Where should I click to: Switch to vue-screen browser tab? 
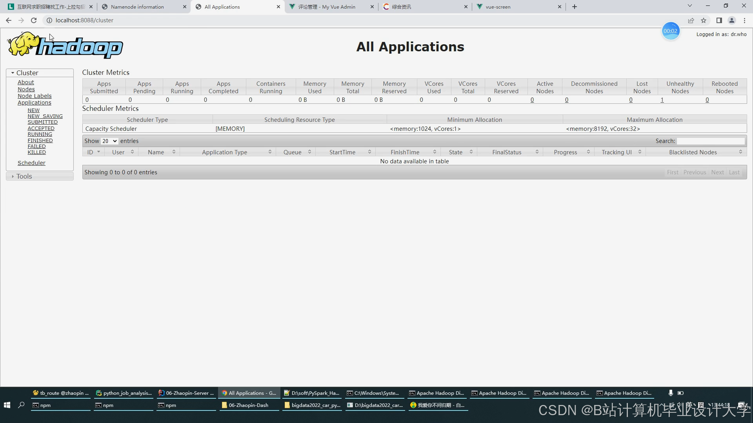[x=498, y=7]
